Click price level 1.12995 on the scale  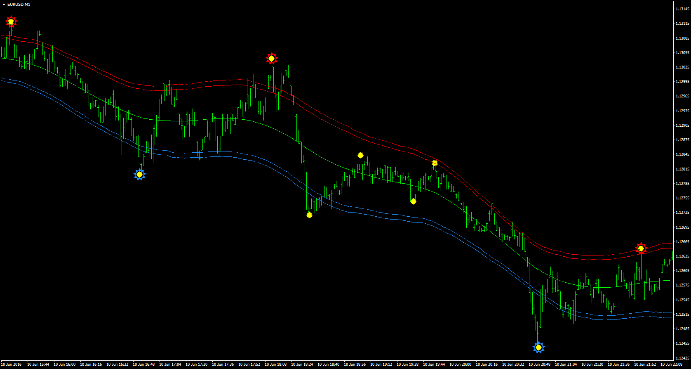(x=682, y=82)
